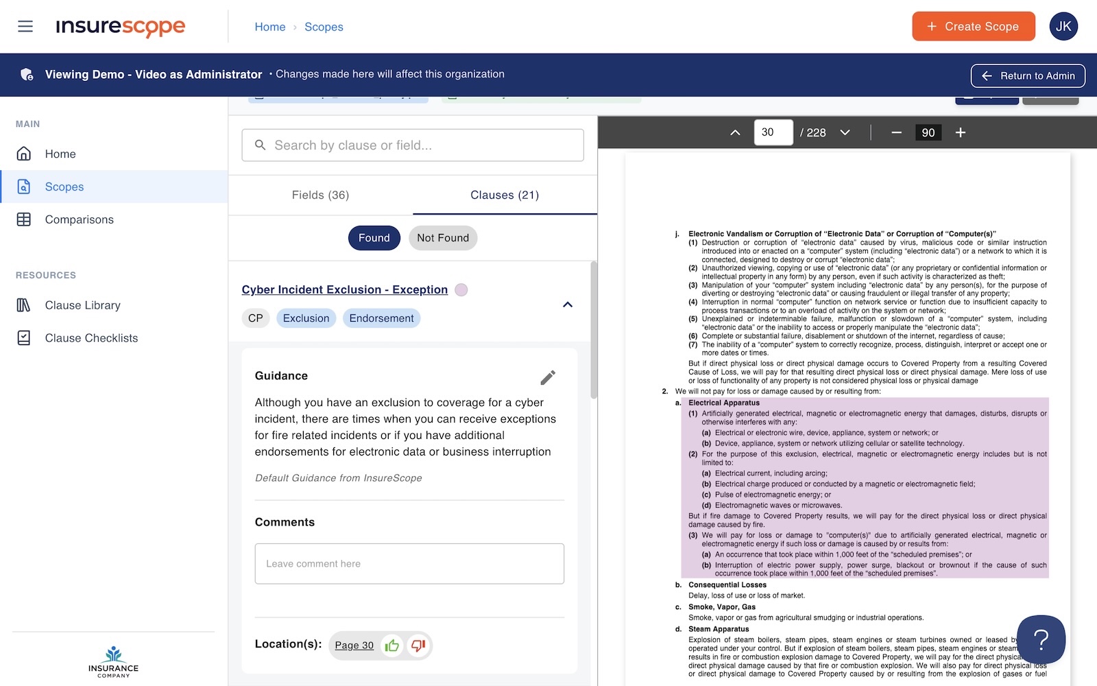Image resolution: width=1097 pixels, height=686 pixels.
Task: Give thumbs down to Page 30 location
Action: (x=418, y=646)
